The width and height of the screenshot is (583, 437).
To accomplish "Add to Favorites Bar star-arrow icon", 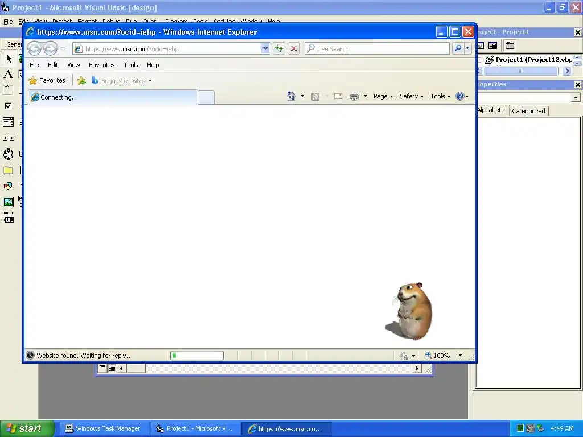I will click(x=81, y=81).
